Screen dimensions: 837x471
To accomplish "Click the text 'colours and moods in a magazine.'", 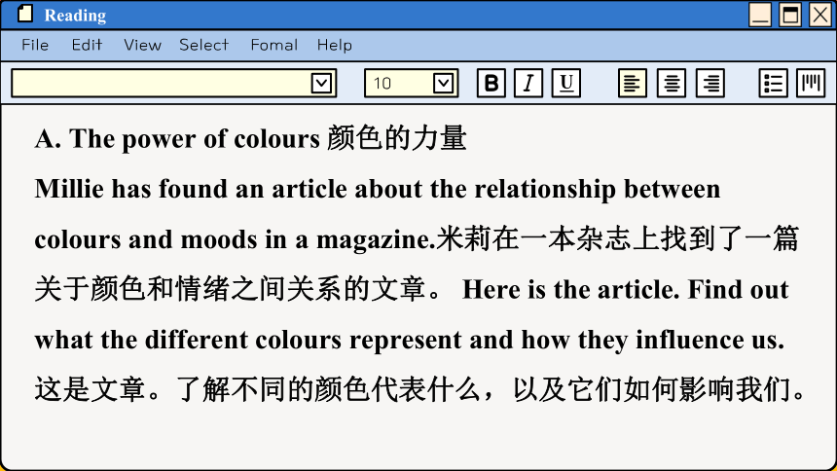I will [236, 239].
